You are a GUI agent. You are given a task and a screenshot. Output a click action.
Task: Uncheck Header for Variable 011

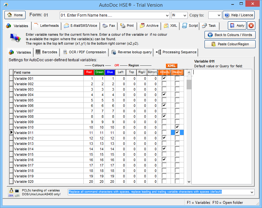[177, 132]
